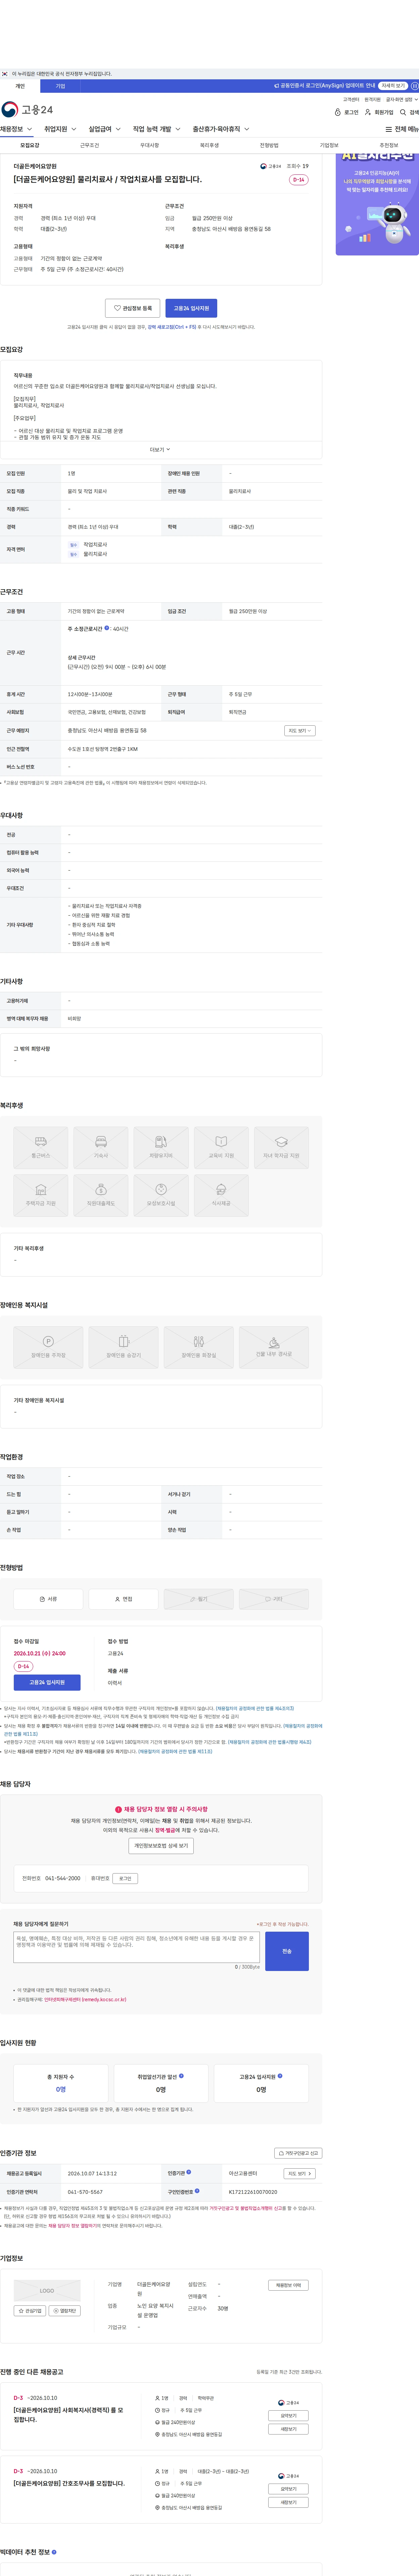Click 고용24 입사지원 button below job summary
This screenshot has height=2576, width=419.
(191, 308)
